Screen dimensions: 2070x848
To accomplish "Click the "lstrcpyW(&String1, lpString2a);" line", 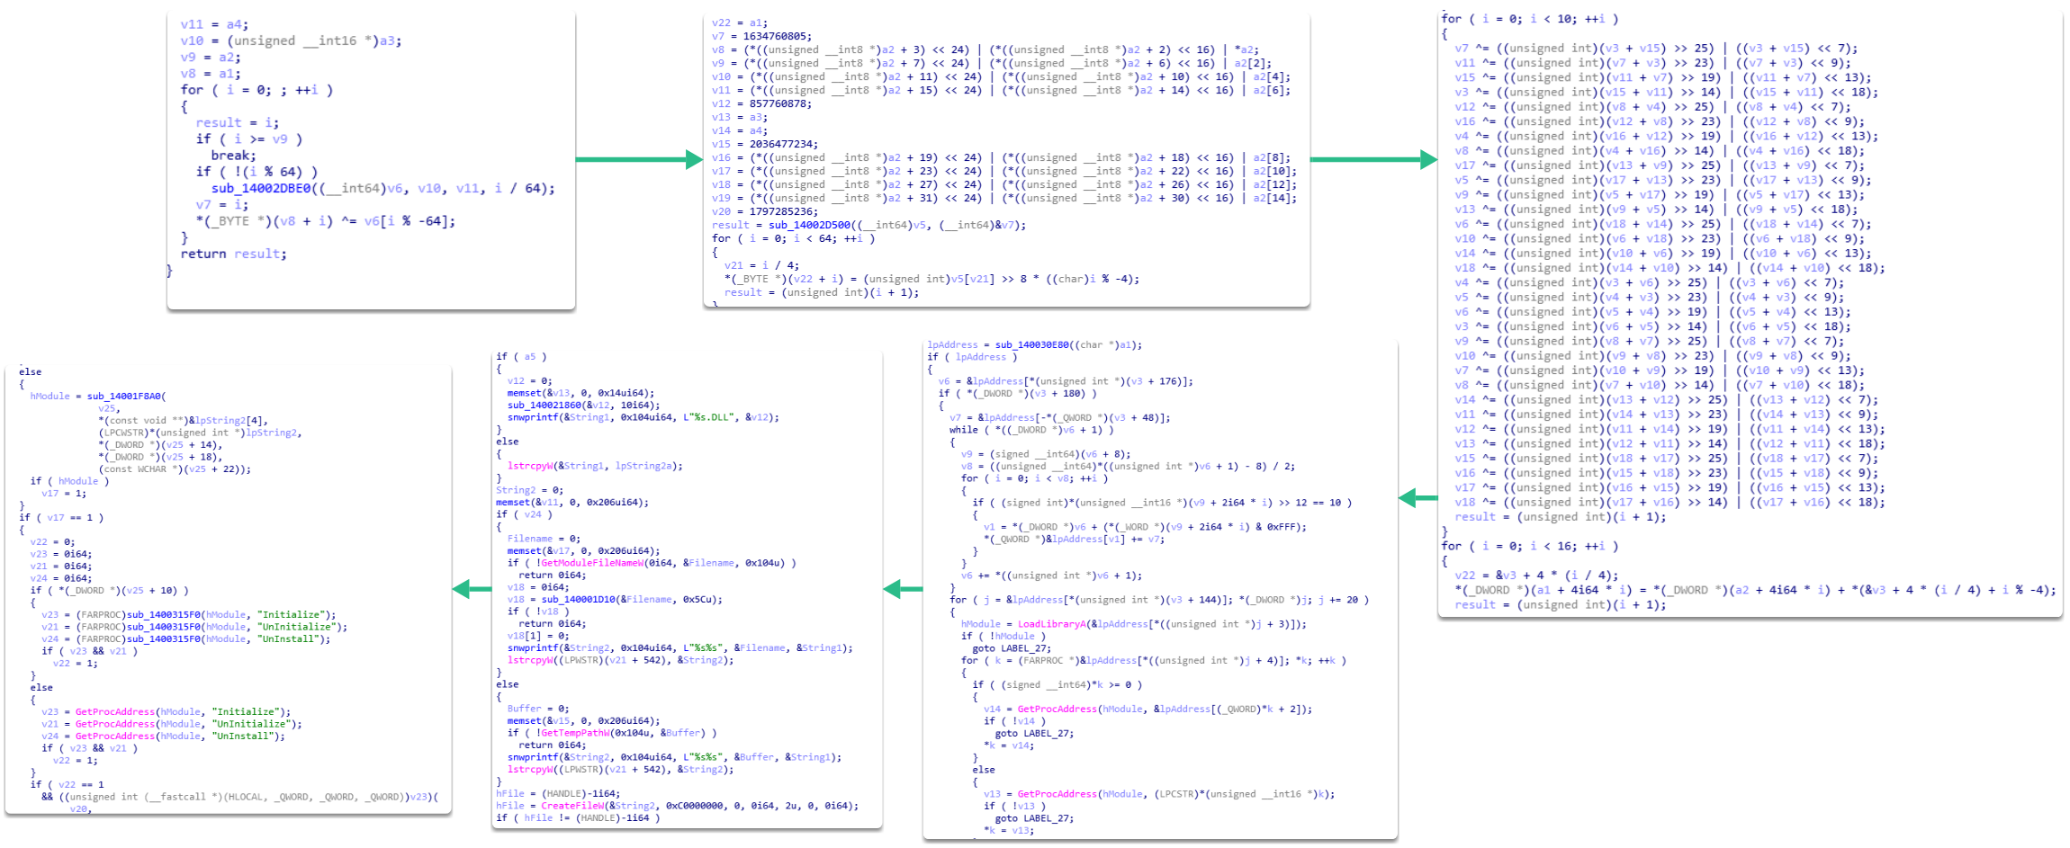I will pos(595,466).
